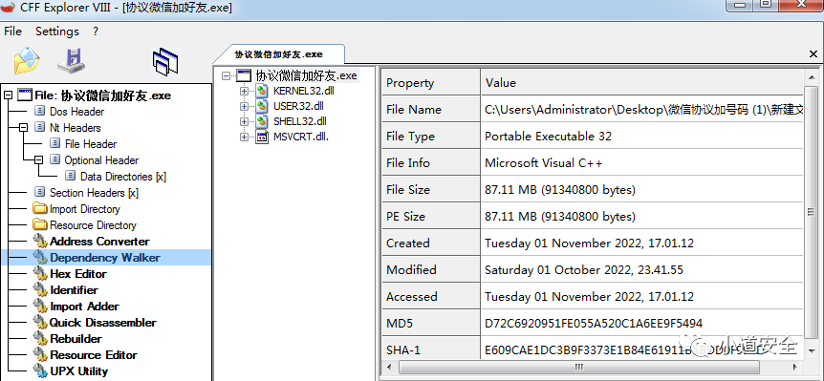Open the File menu
Viewport: 824px width, 381px height.
pos(12,31)
